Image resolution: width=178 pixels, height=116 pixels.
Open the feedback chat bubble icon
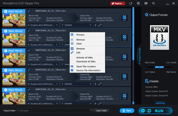146,3
